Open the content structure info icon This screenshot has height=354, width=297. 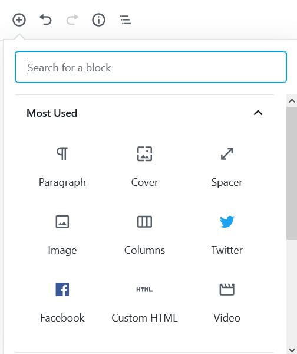(98, 20)
